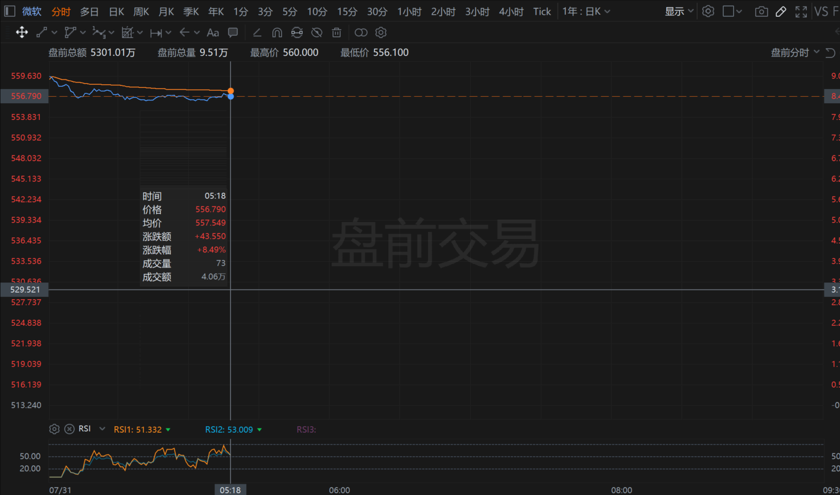The image size is (840, 495).
Task: Expand layout selector chevron
Action: tap(740, 11)
